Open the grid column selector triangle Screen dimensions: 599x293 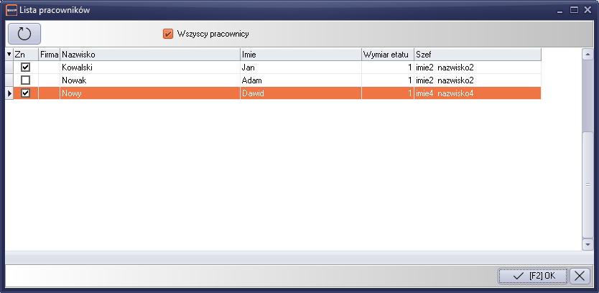[x=9, y=55]
